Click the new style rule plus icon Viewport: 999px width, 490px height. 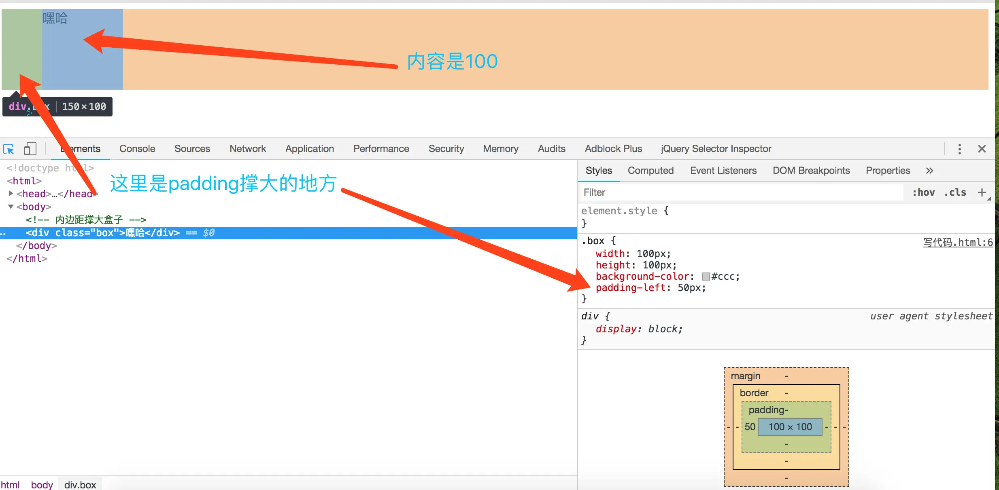pos(982,192)
